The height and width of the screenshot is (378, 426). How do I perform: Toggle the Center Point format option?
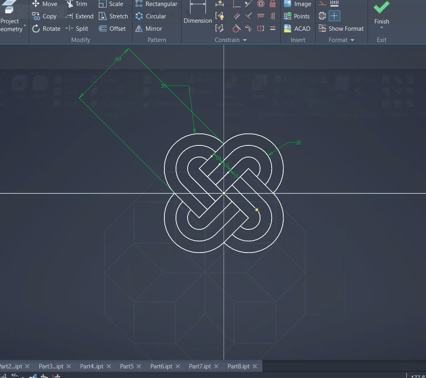(x=334, y=16)
